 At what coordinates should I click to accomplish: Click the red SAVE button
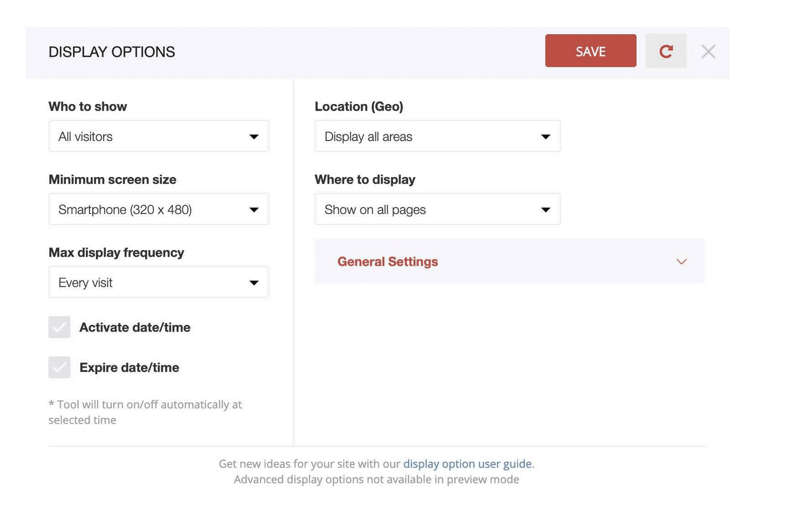pyautogui.click(x=590, y=51)
